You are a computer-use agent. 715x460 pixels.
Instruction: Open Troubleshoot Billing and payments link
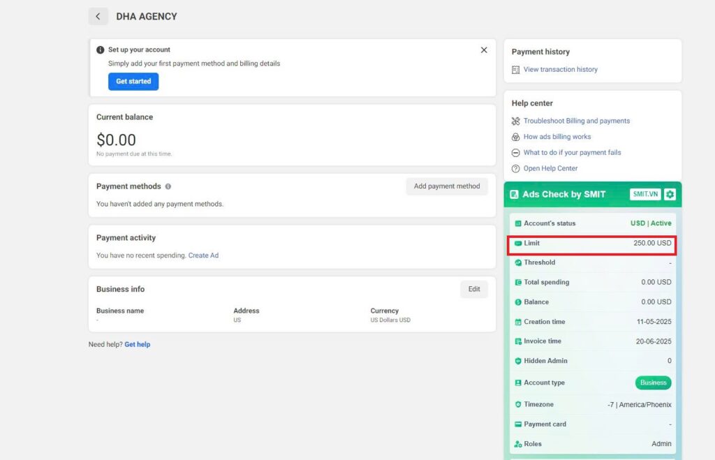576,121
